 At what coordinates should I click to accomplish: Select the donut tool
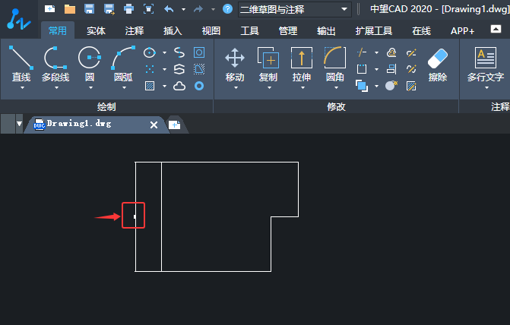pos(199,86)
